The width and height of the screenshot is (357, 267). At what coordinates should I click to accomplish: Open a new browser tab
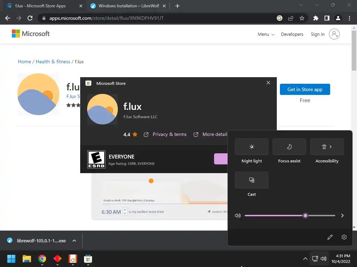click(x=177, y=6)
